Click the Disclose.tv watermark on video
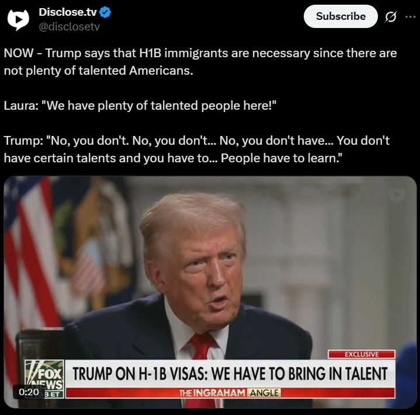 coord(397,194)
